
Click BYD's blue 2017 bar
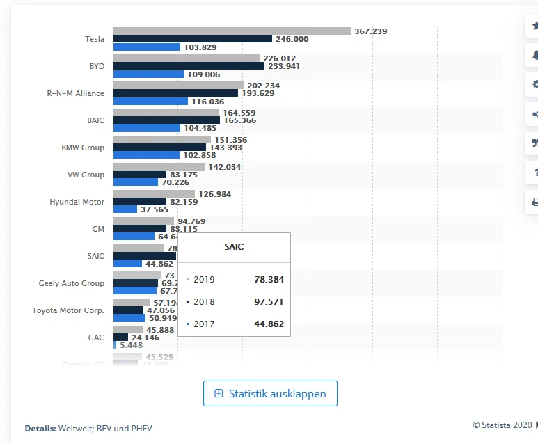[x=148, y=74]
